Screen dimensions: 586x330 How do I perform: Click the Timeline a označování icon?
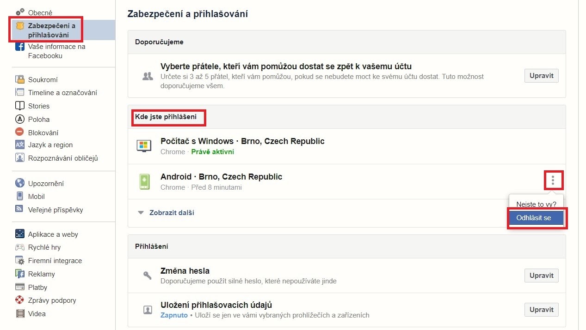click(x=20, y=92)
